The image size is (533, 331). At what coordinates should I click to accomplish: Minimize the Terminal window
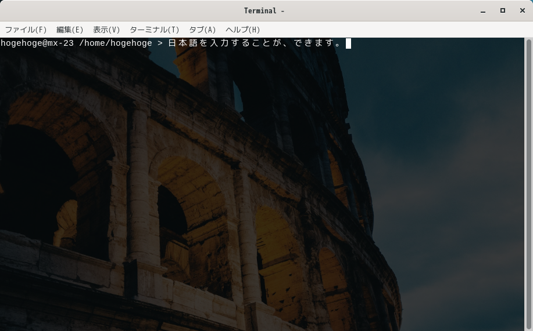click(x=483, y=11)
